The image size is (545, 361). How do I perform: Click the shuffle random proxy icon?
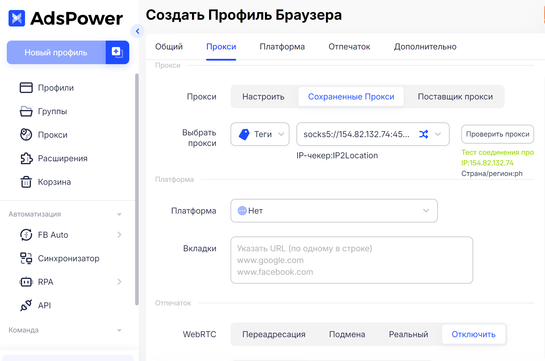coord(424,134)
